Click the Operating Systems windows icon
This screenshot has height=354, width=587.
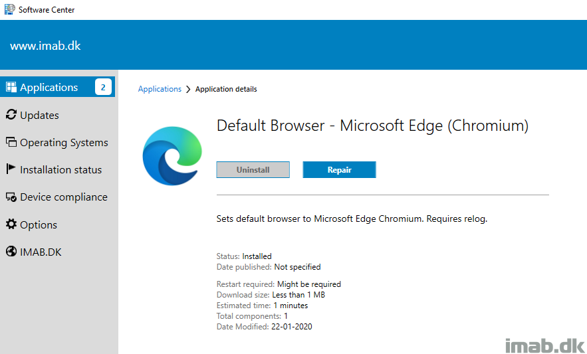click(11, 142)
